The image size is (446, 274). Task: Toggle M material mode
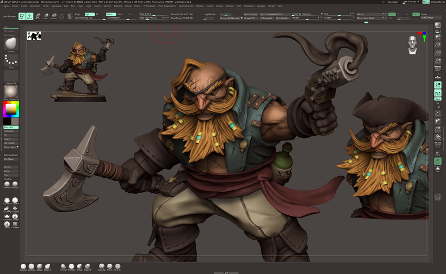[x=97, y=14]
